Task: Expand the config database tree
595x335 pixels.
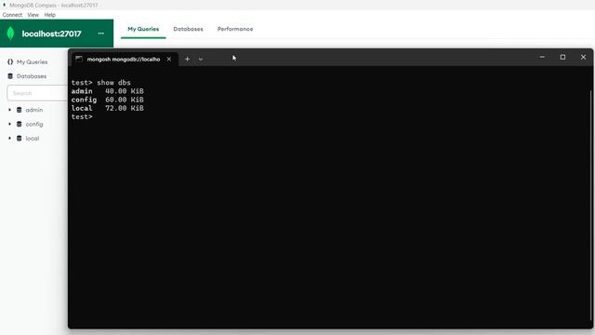Action: [9, 124]
